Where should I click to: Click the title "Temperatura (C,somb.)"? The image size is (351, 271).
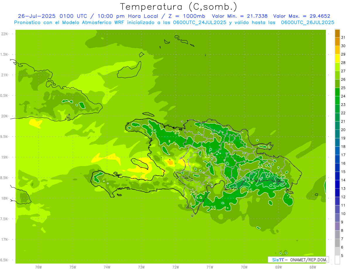[x=178, y=7]
